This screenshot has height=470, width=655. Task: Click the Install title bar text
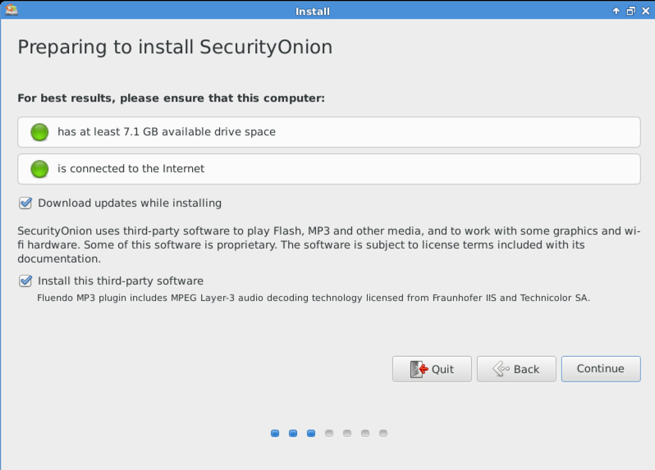click(x=312, y=11)
